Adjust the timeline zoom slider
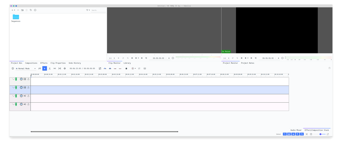 pyautogui.click(x=320, y=134)
